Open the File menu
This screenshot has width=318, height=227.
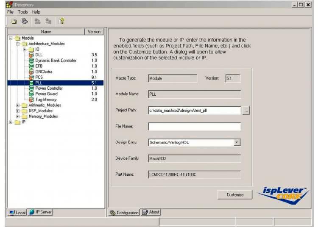coord(10,12)
